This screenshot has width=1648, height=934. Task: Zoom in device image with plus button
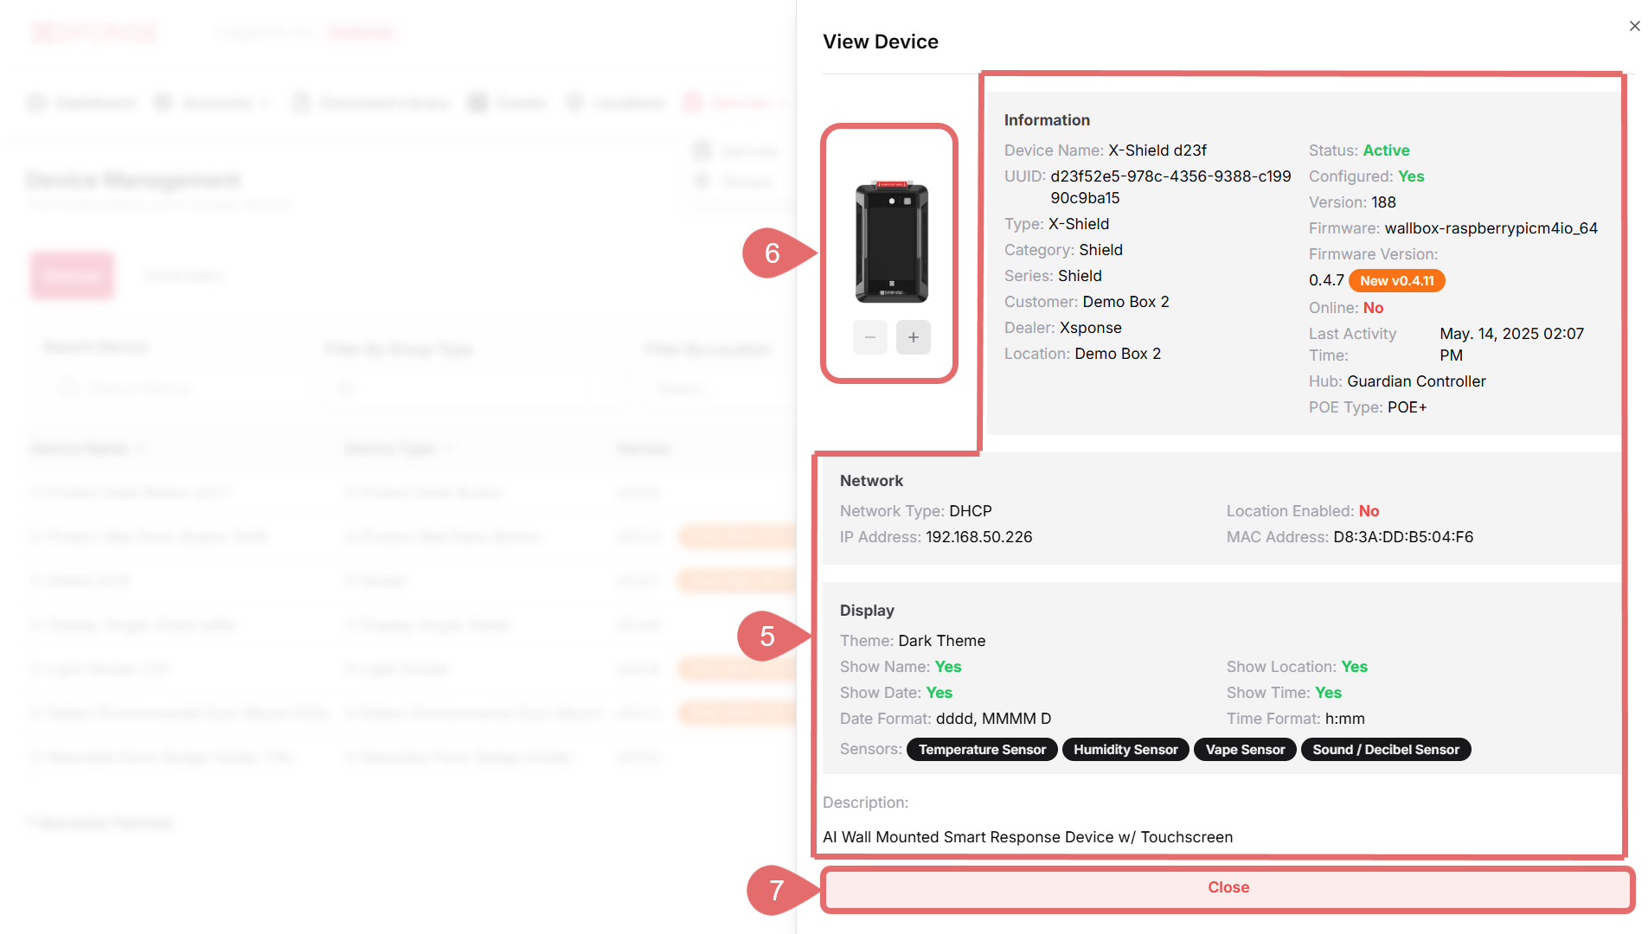coord(913,337)
